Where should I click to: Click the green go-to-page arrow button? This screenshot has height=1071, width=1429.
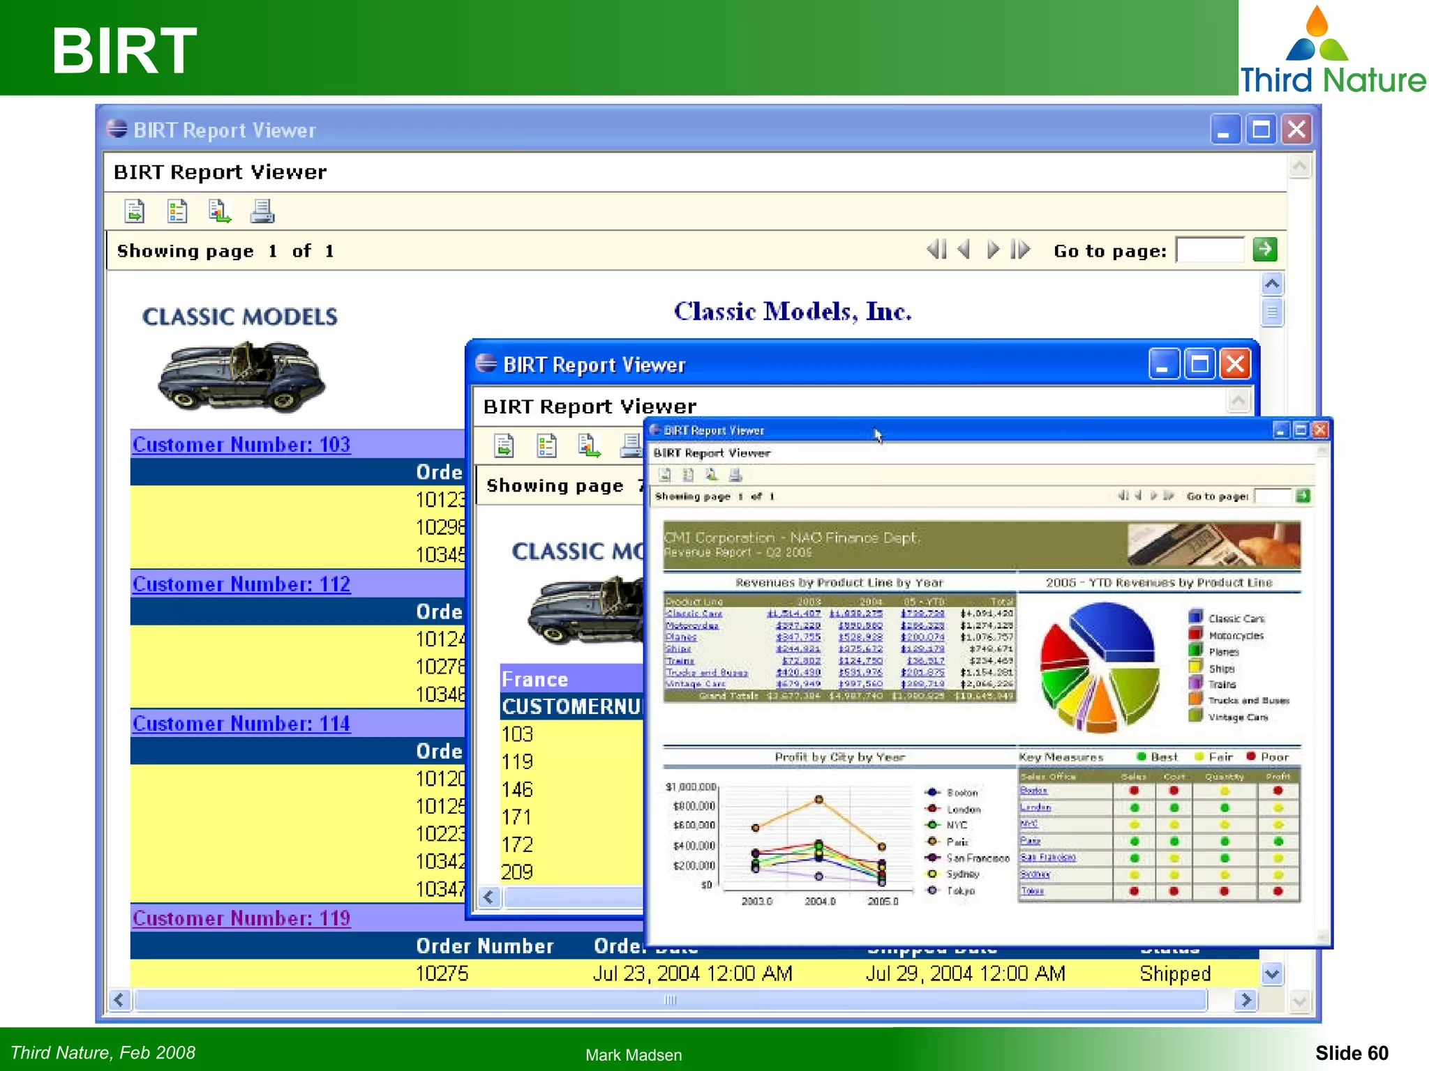[x=1264, y=249]
